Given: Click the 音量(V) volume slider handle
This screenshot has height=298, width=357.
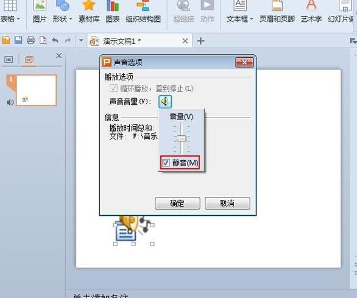Looking at the screenshot, I should pos(182,138).
